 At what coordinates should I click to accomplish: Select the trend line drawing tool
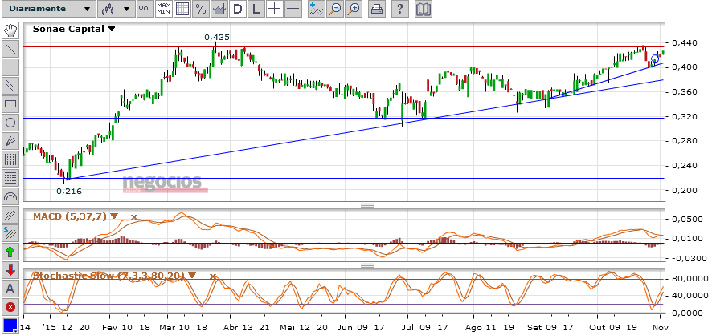pos(10,48)
